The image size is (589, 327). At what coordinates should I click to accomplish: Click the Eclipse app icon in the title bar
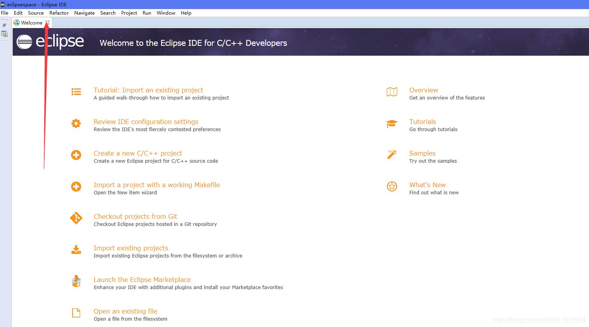click(3, 4)
